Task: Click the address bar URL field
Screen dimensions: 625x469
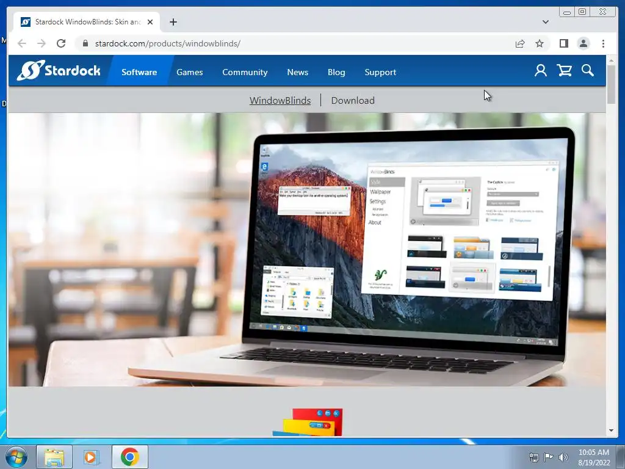Action: (295, 43)
